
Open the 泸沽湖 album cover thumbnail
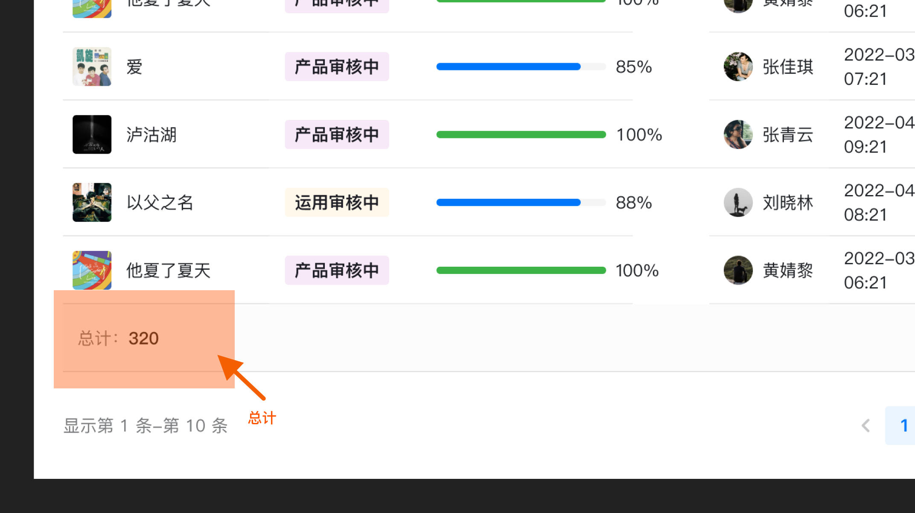coord(92,134)
